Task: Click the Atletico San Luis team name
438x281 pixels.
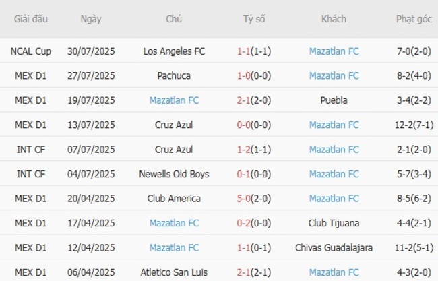Action: tap(174, 272)
